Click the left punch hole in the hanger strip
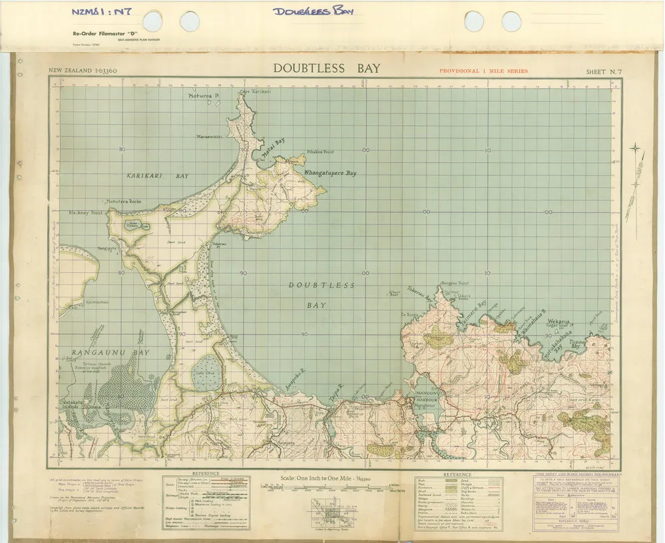The width and height of the screenshot is (665, 543). [x=152, y=20]
